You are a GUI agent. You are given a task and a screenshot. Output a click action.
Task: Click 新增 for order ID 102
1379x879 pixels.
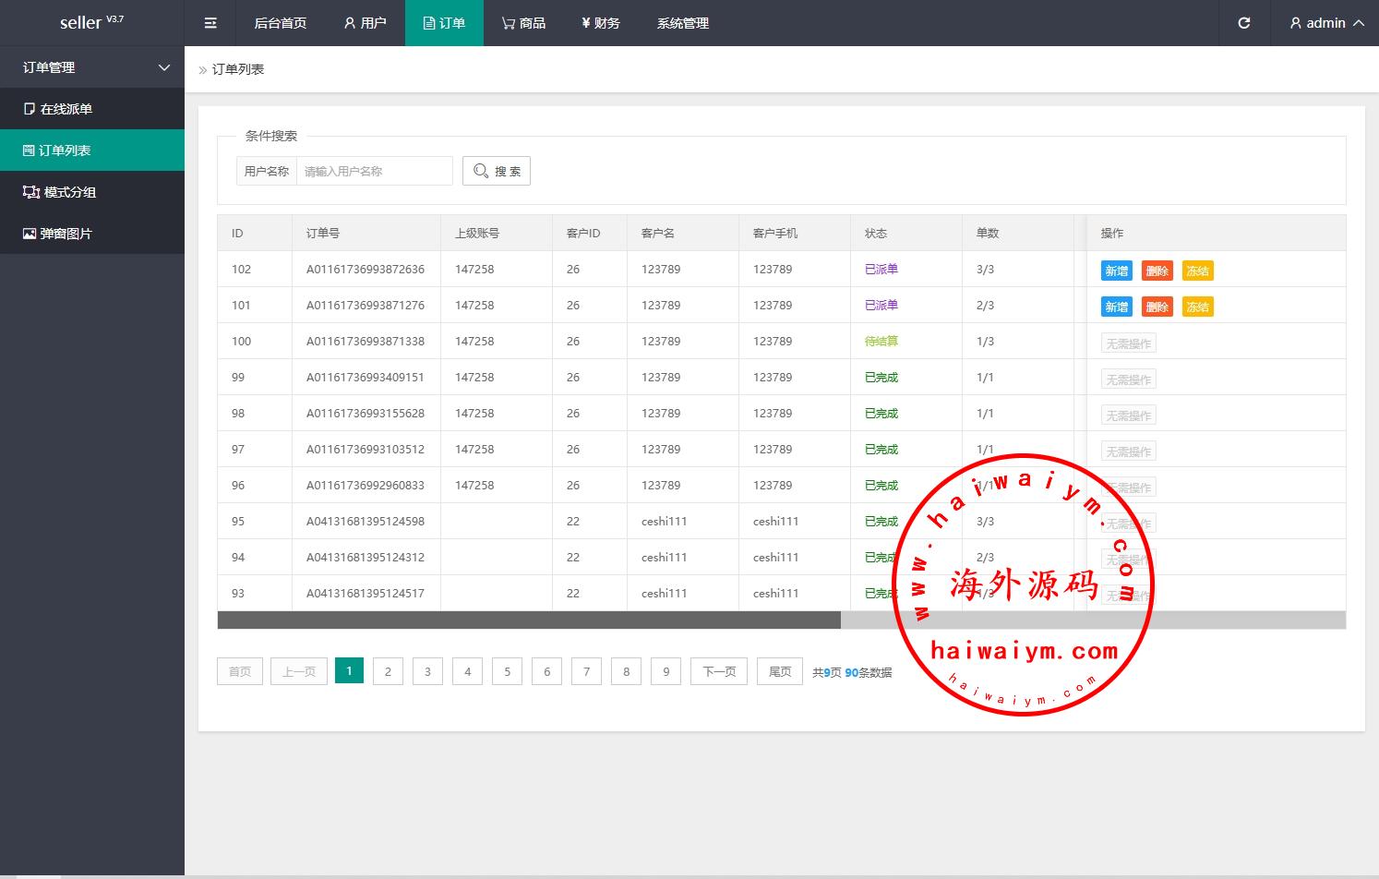click(1116, 271)
